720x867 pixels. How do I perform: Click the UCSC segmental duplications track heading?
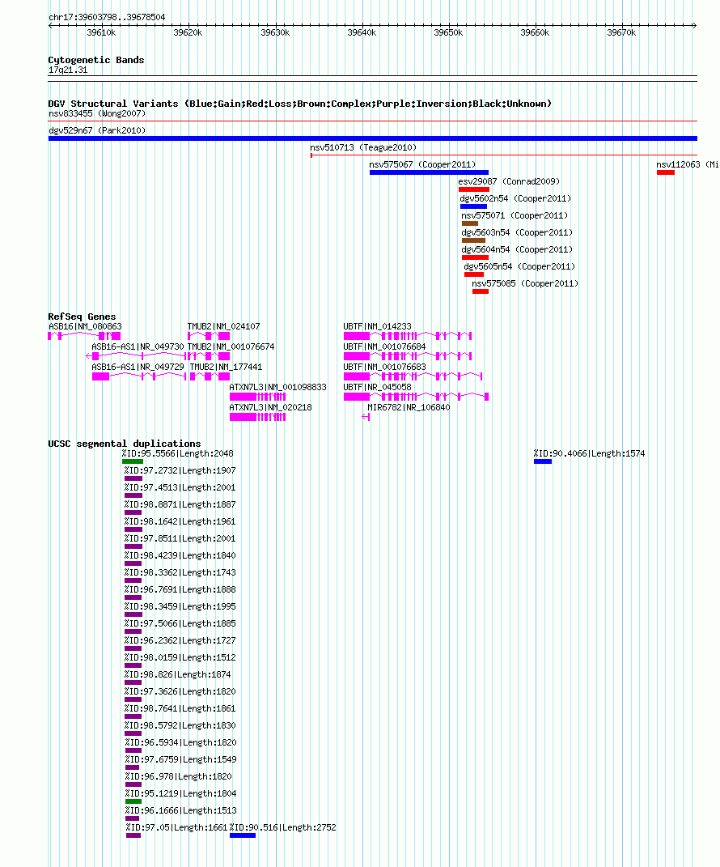point(125,444)
